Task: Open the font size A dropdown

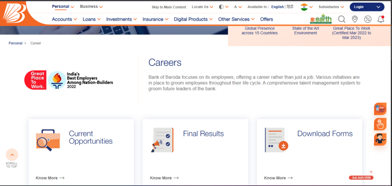Action: tap(238, 7)
